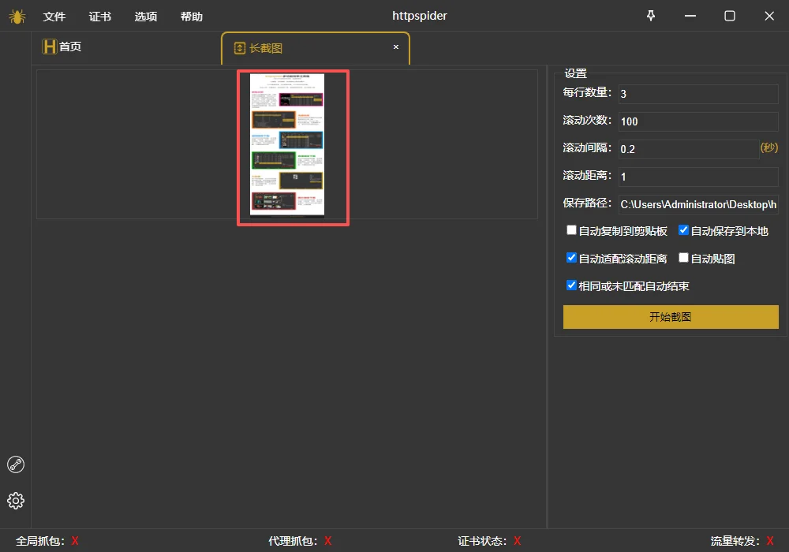
Task: Click the 代理抓包 status X indicator
Action: (328, 541)
